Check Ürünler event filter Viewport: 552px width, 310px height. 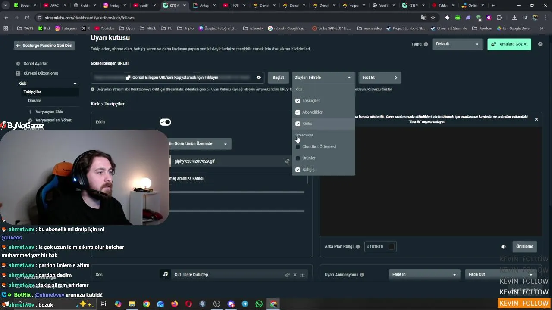(x=298, y=158)
